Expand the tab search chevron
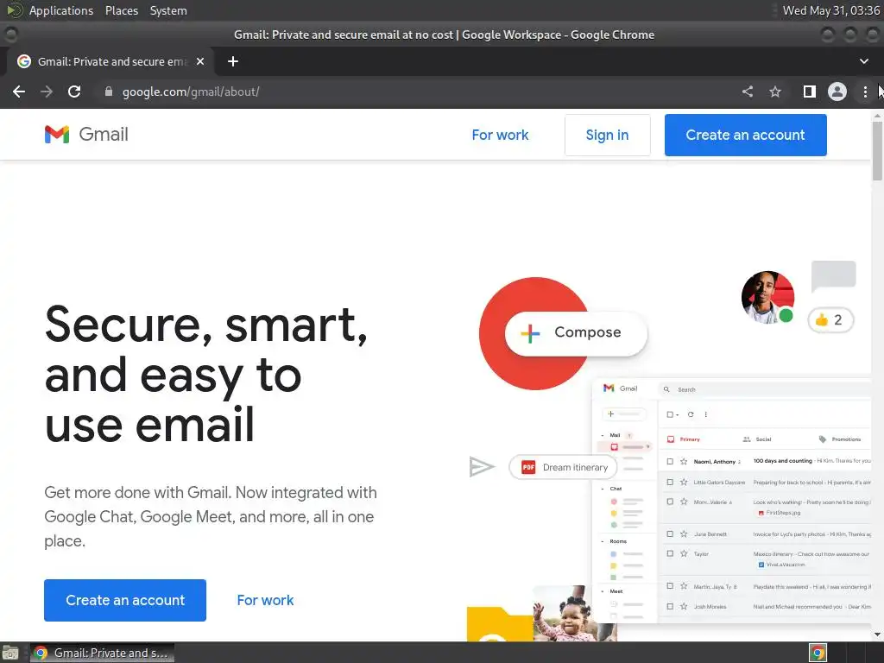Screen dimensions: 884x663 863,61
